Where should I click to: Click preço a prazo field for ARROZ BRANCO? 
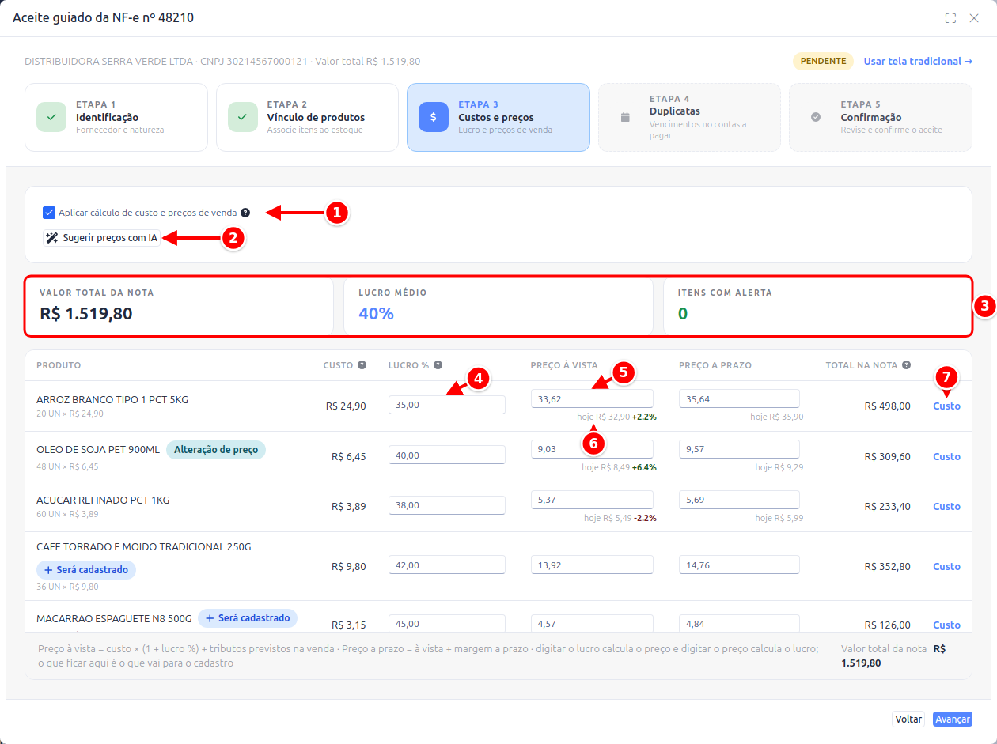pos(740,398)
